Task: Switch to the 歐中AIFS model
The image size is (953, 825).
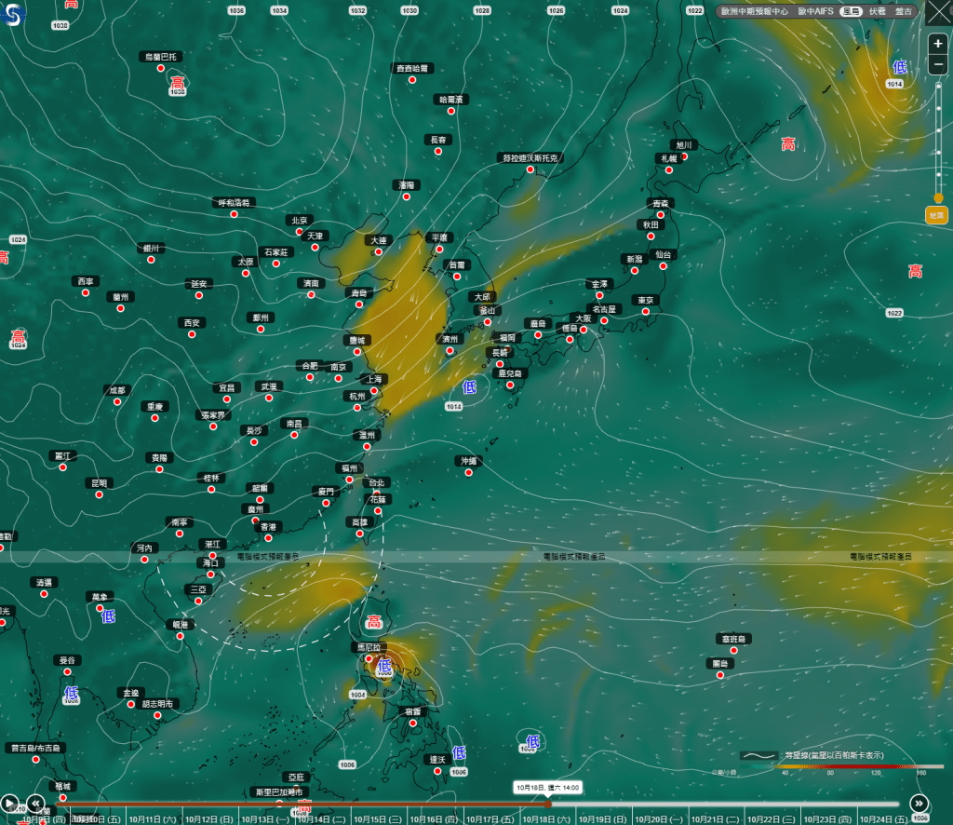Action: coord(815,11)
